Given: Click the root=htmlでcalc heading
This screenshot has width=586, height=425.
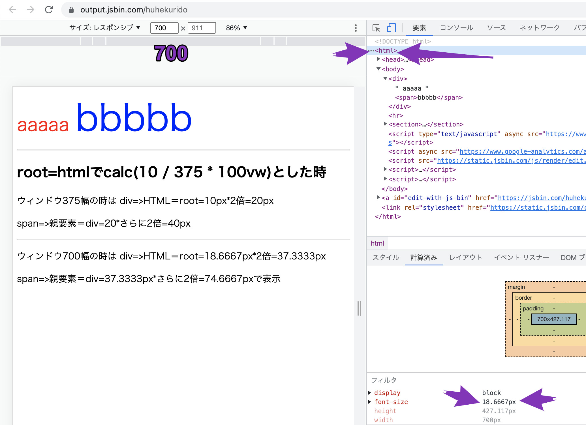Looking at the screenshot, I should pos(172,172).
